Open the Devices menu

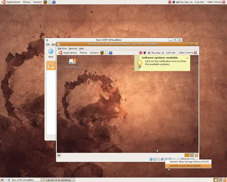click(73, 48)
